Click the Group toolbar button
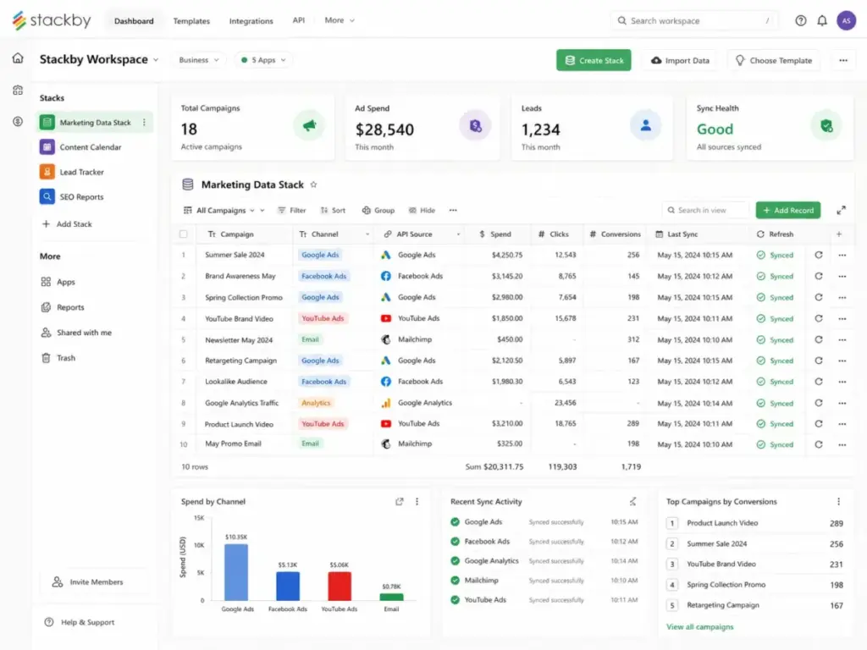The image size is (867, 650). [378, 210]
